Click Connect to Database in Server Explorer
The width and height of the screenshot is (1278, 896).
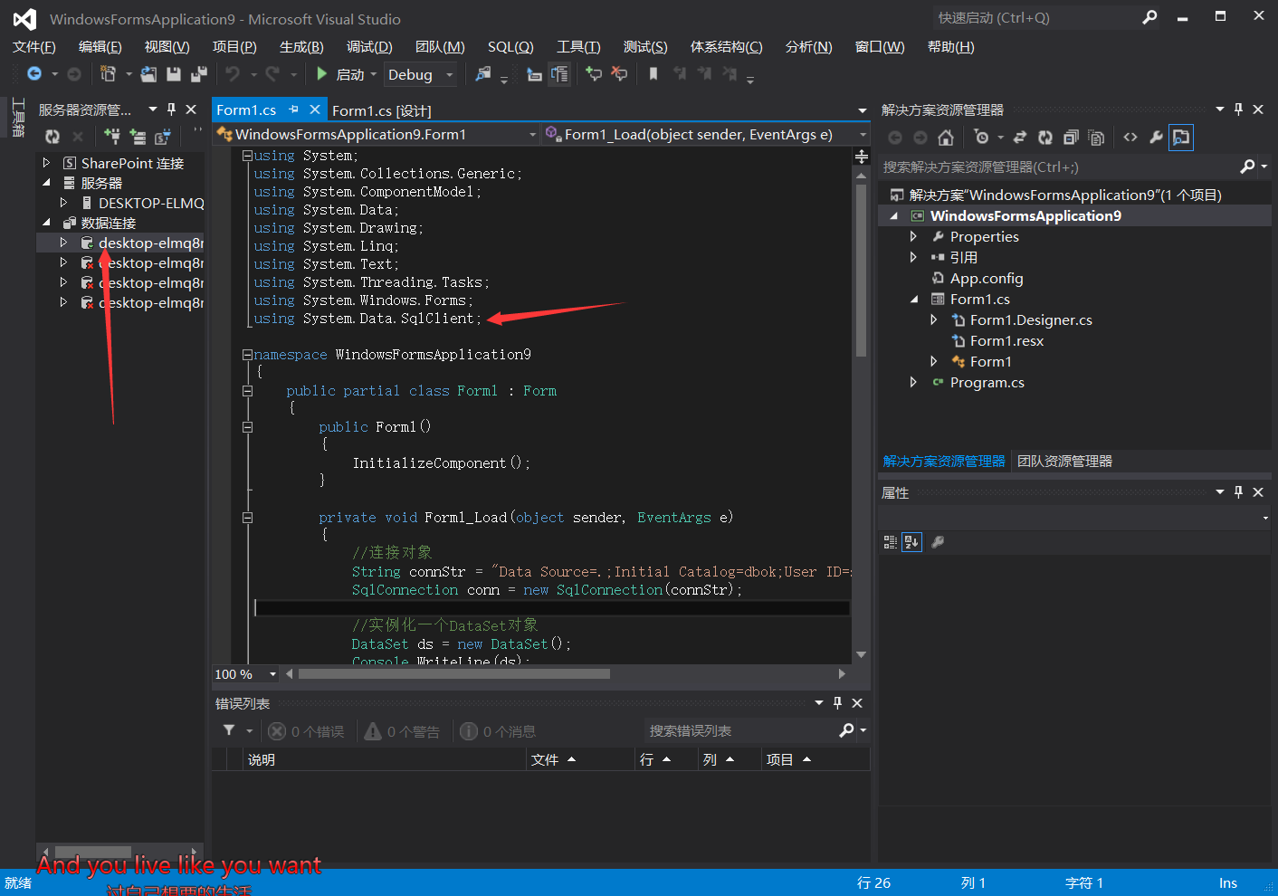112,137
